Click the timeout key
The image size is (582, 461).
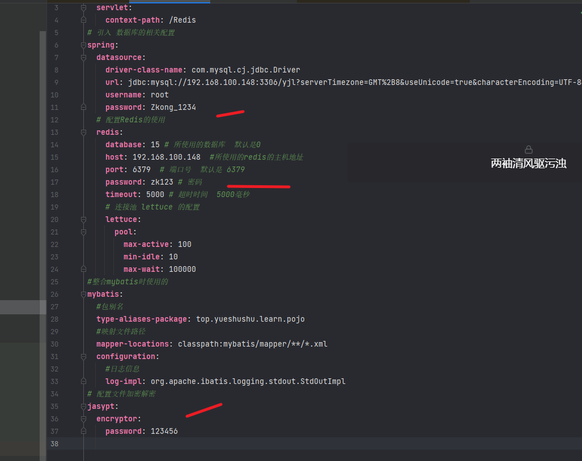pyautogui.click(x=121, y=195)
